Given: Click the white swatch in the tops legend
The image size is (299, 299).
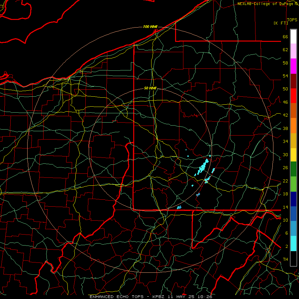Looking at the screenshot, I should click(x=293, y=37).
